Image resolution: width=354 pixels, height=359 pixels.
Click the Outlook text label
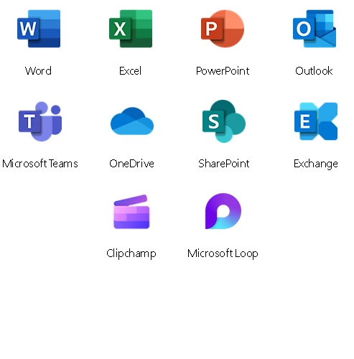[314, 71]
